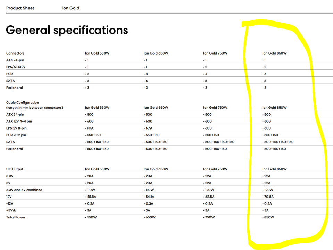This screenshot has width=333, height=250.
Task: Click the 'Total Power' row label
Action: (x=16, y=217)
